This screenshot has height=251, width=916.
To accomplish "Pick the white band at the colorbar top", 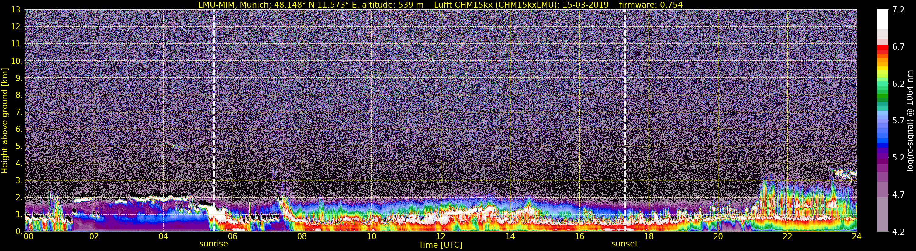I will coord(883,19).
